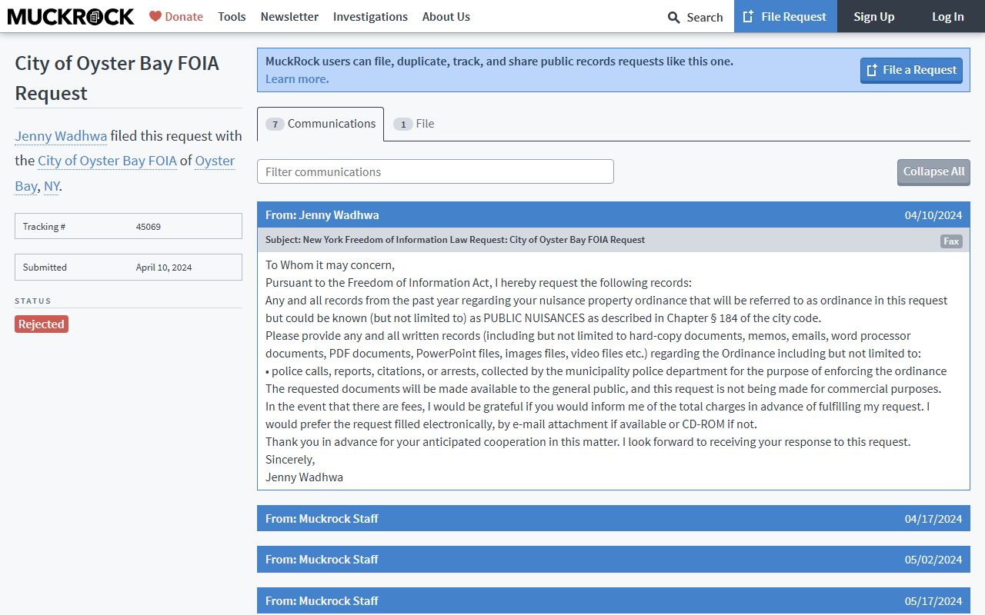The width and height of the screenshot is (985, 615).
Task: Expand the Muckrock Staff message from 04/17/2024
Action: 613,518
